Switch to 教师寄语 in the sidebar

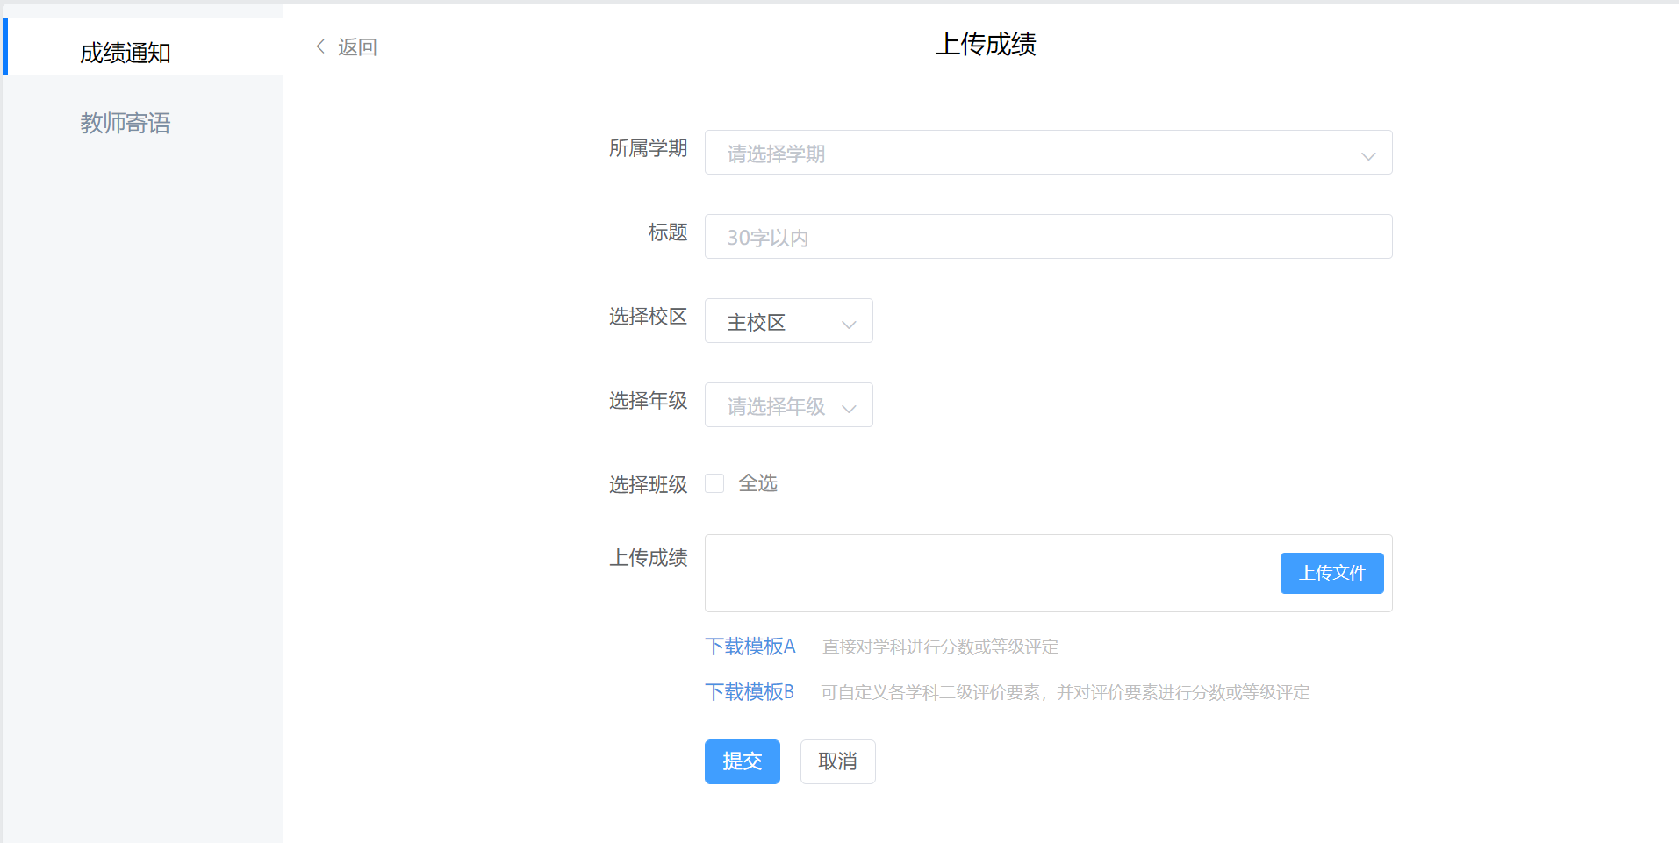click(x=126, y=123)
